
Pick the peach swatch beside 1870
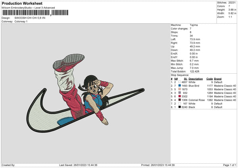click(180, 89)
